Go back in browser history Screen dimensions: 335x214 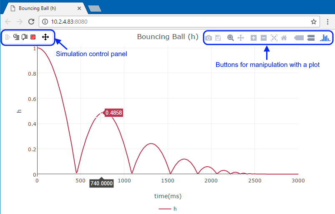8,22
